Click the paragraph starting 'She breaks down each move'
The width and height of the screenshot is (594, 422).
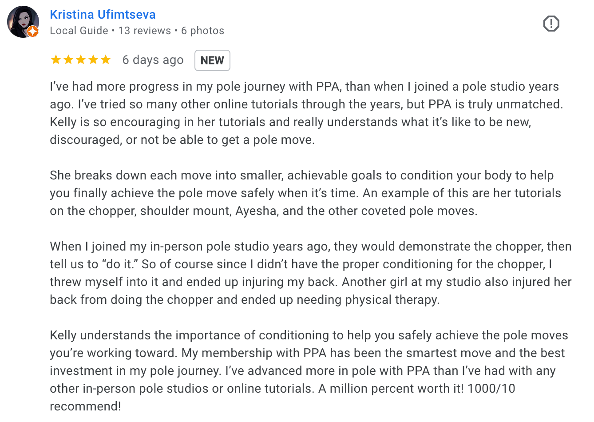click(x=306, y=193)
